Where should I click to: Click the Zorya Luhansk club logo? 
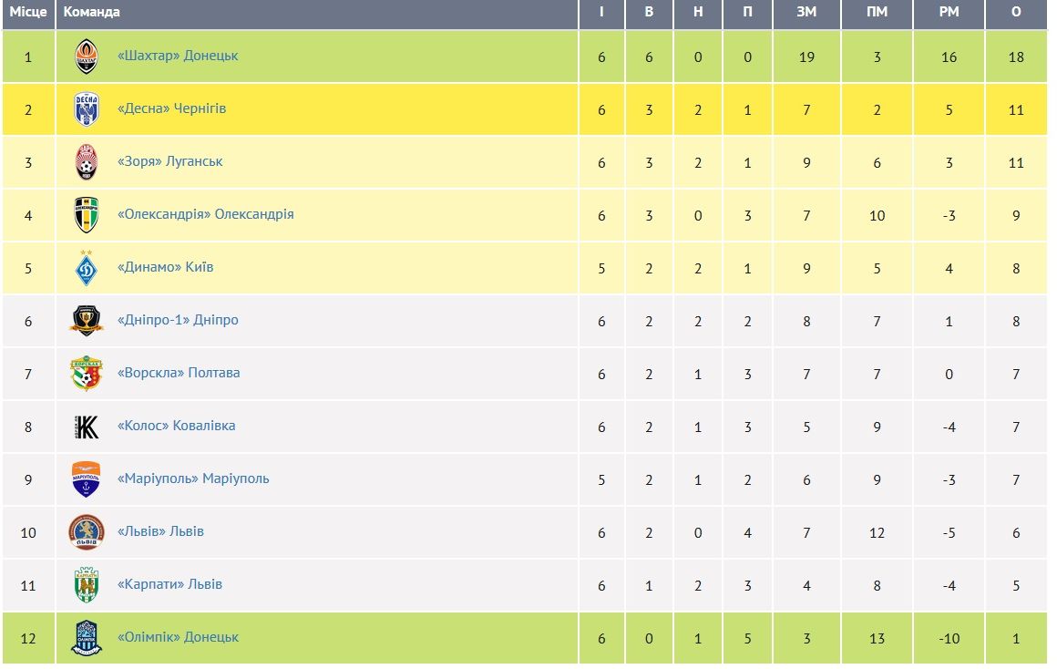87,162
